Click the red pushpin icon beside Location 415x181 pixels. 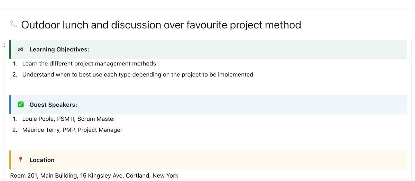(21, 160)
